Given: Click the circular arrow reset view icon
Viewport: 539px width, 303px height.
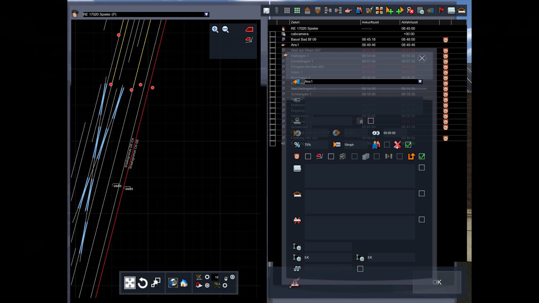Looking at the screenshot, I should [x=143, y=283].
